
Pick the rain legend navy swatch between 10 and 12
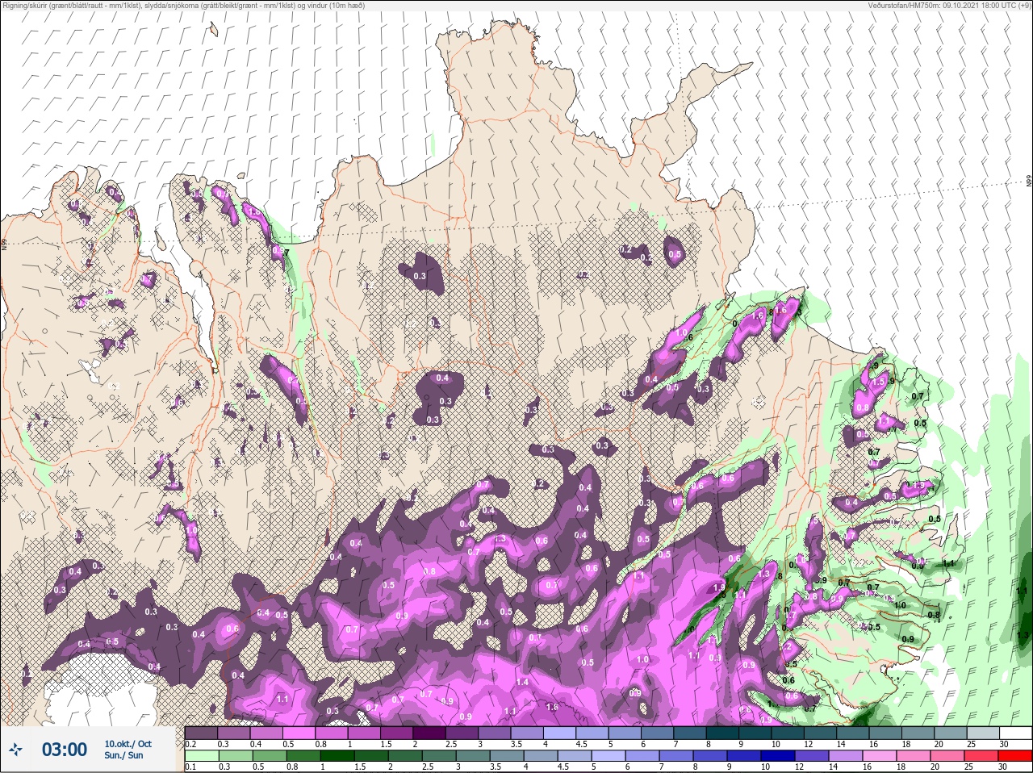pos(778,756)
